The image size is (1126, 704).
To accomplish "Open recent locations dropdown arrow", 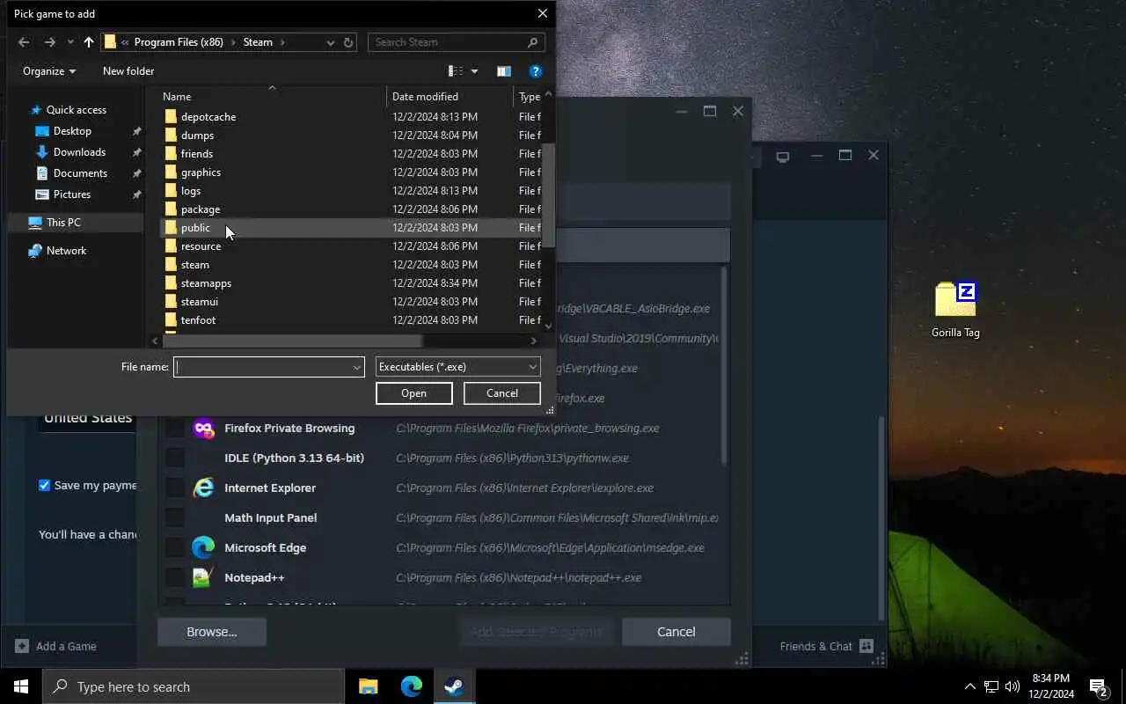I will click(x=70, y=42).
